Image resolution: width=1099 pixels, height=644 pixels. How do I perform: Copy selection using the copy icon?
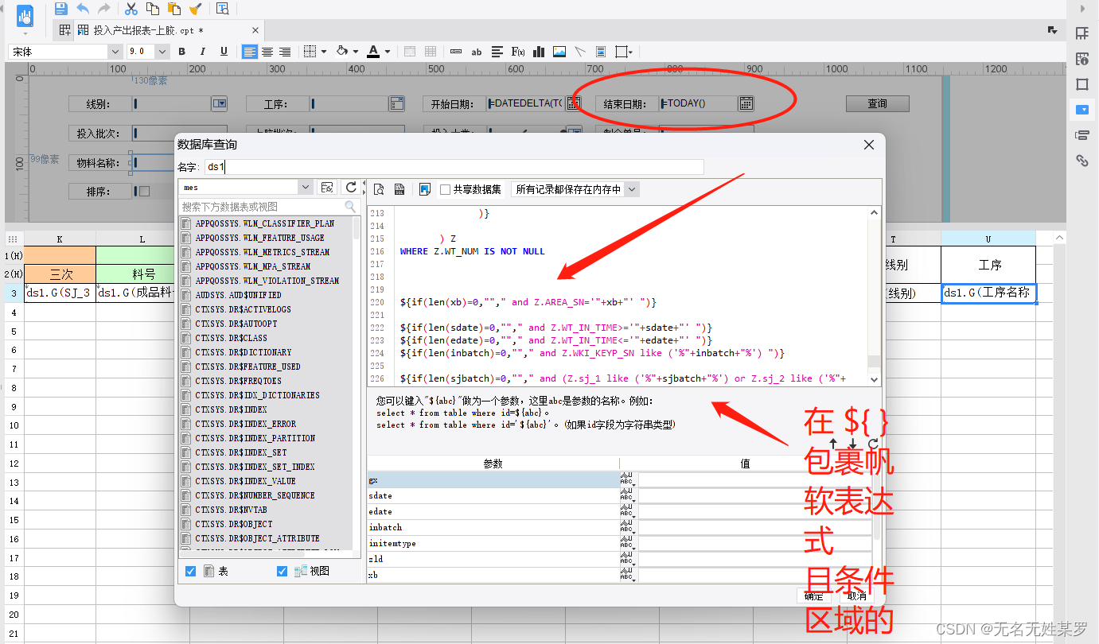click(x=153, y=10)
